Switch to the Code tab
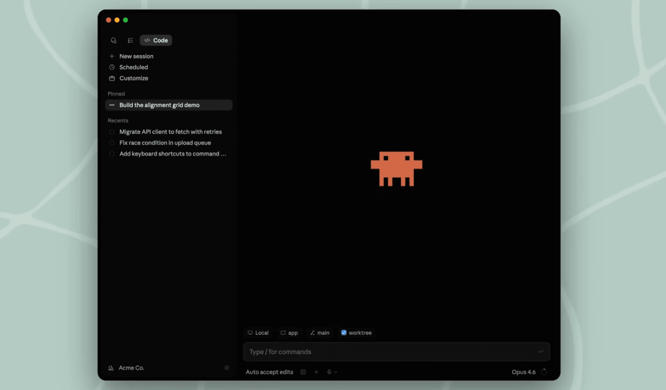 click(155, 40)
